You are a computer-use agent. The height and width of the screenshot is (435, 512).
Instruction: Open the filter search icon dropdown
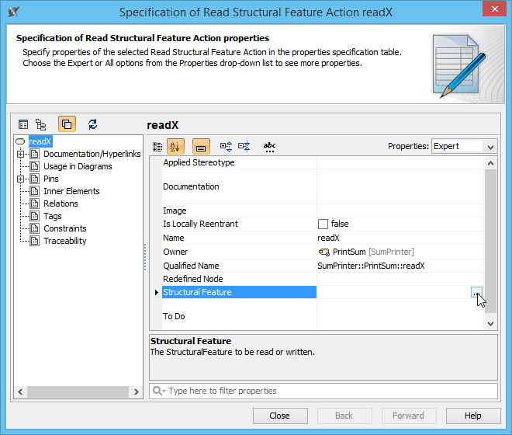coord(159,391)
